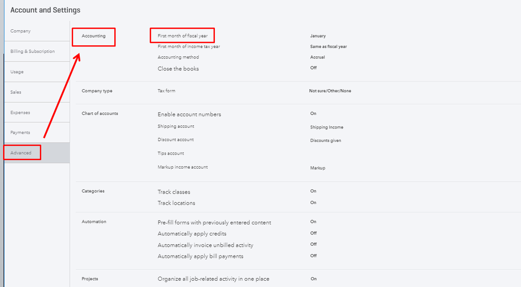Image resolution: width=521 pixels, height=287 pixels.
Task: Click the Track classes setting
Action: 174,192
